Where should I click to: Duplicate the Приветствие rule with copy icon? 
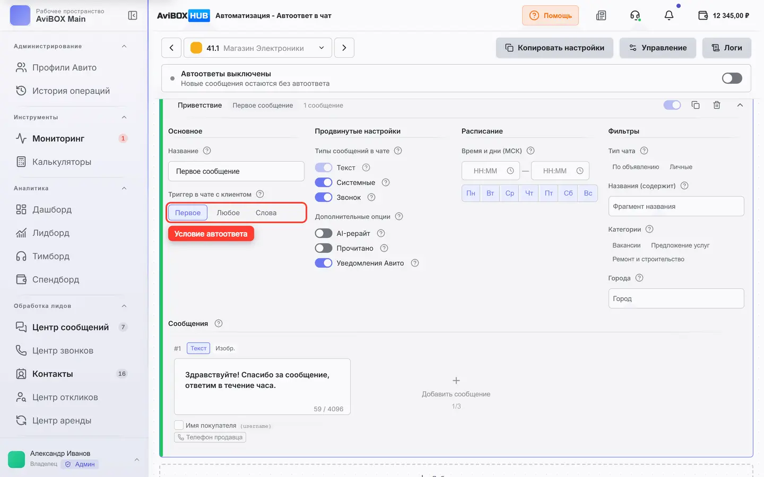coord(696,105)
